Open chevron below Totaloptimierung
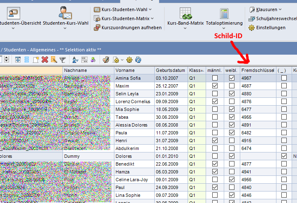Viewport: 297px width, 203px height. [224, 28]
